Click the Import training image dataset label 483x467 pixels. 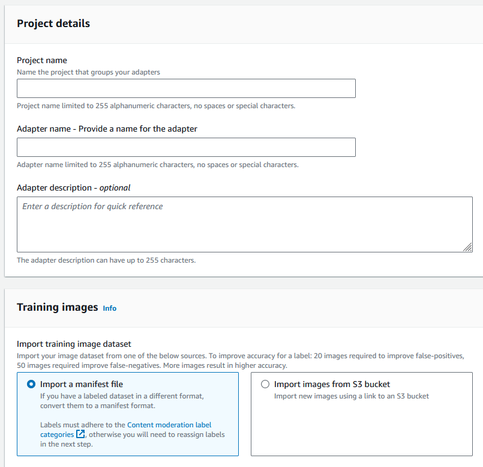74,344
